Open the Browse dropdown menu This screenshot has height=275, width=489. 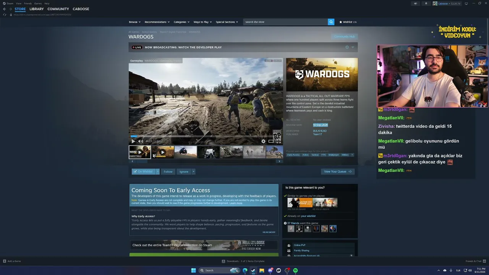click(134, 22)
